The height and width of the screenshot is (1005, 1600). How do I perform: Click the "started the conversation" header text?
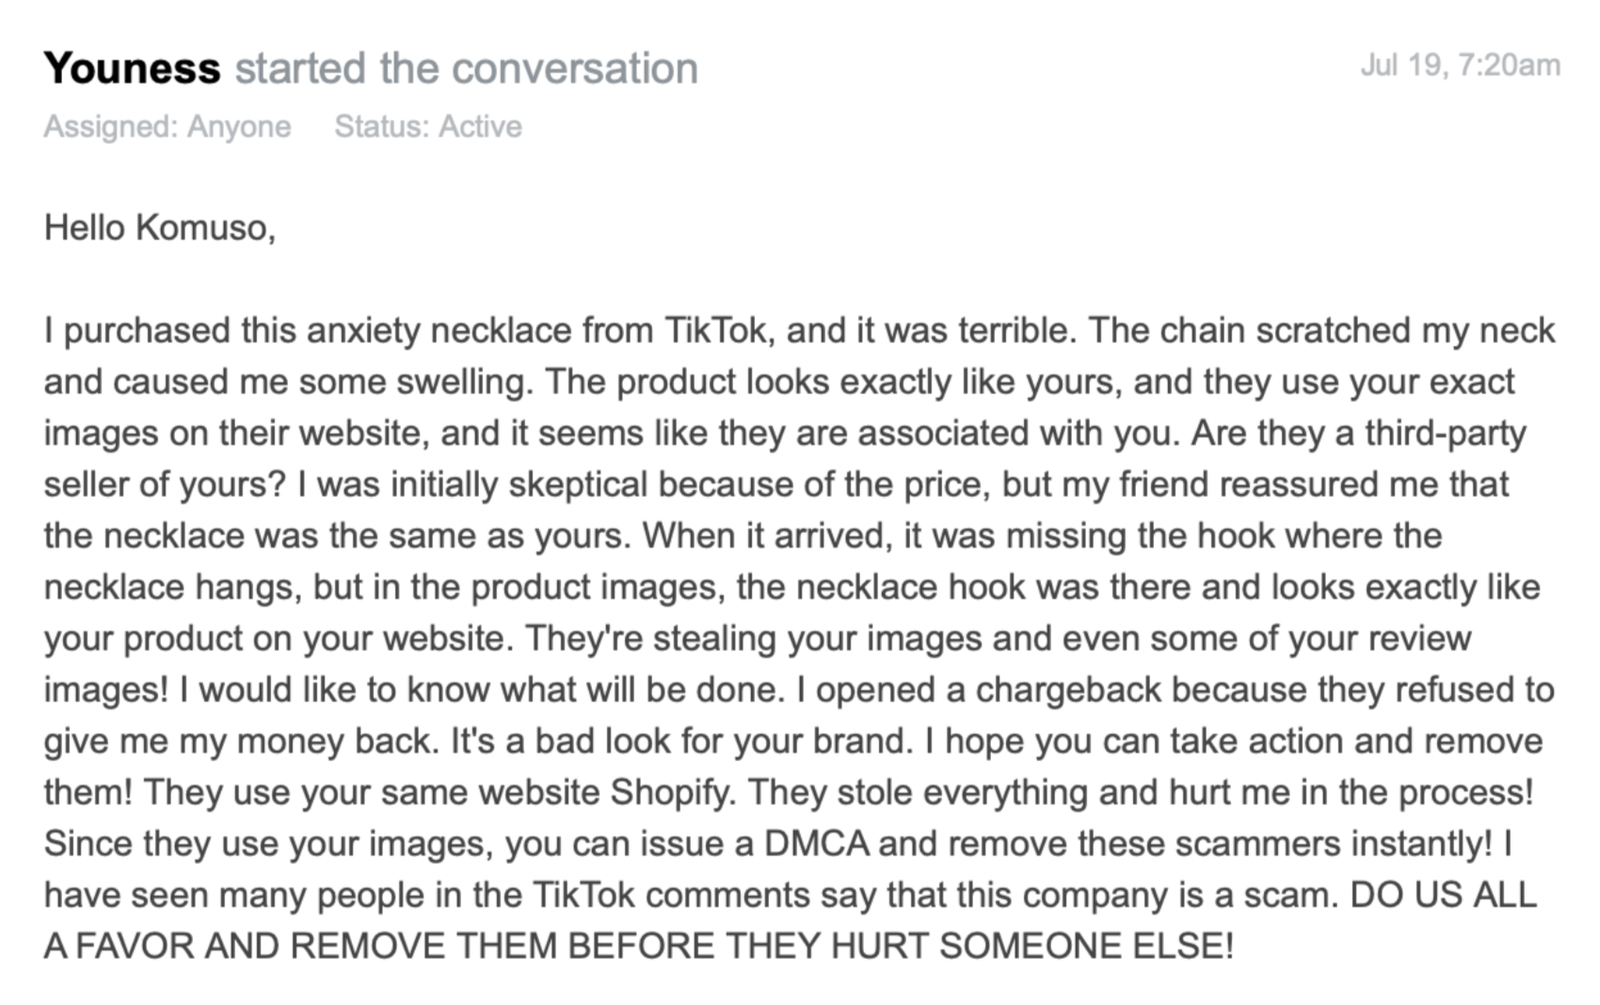pyautogui.click(x=466, y=69)
